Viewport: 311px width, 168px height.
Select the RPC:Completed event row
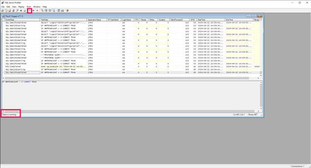click(132, 67)
